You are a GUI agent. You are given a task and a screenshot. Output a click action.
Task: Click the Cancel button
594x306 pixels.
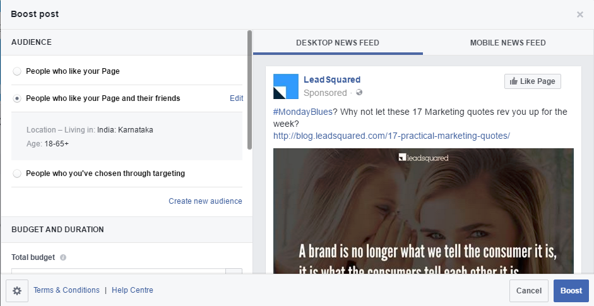pyautogui.click(x=529, y=291)
